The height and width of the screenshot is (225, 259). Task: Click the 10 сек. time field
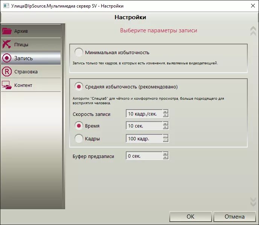point(144,126)
